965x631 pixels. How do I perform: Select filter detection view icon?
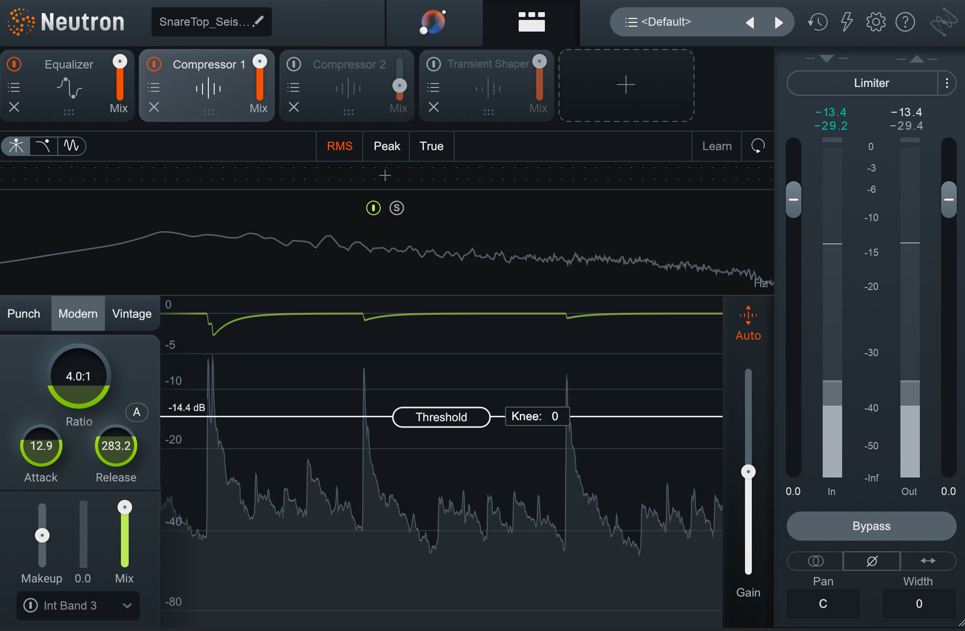coord(44,146)
